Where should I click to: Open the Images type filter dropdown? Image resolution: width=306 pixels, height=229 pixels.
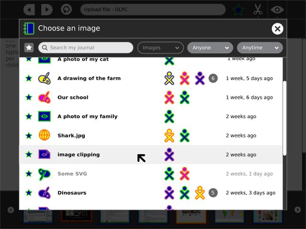point(160,48)
